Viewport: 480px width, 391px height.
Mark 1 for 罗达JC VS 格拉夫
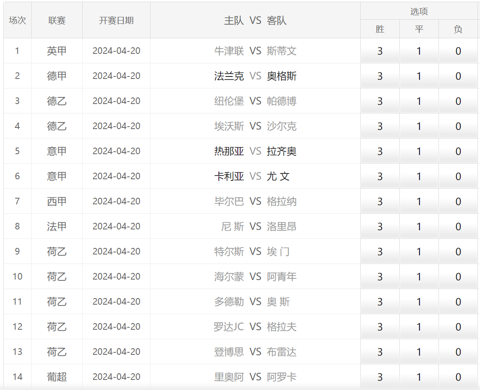(419, 327)
